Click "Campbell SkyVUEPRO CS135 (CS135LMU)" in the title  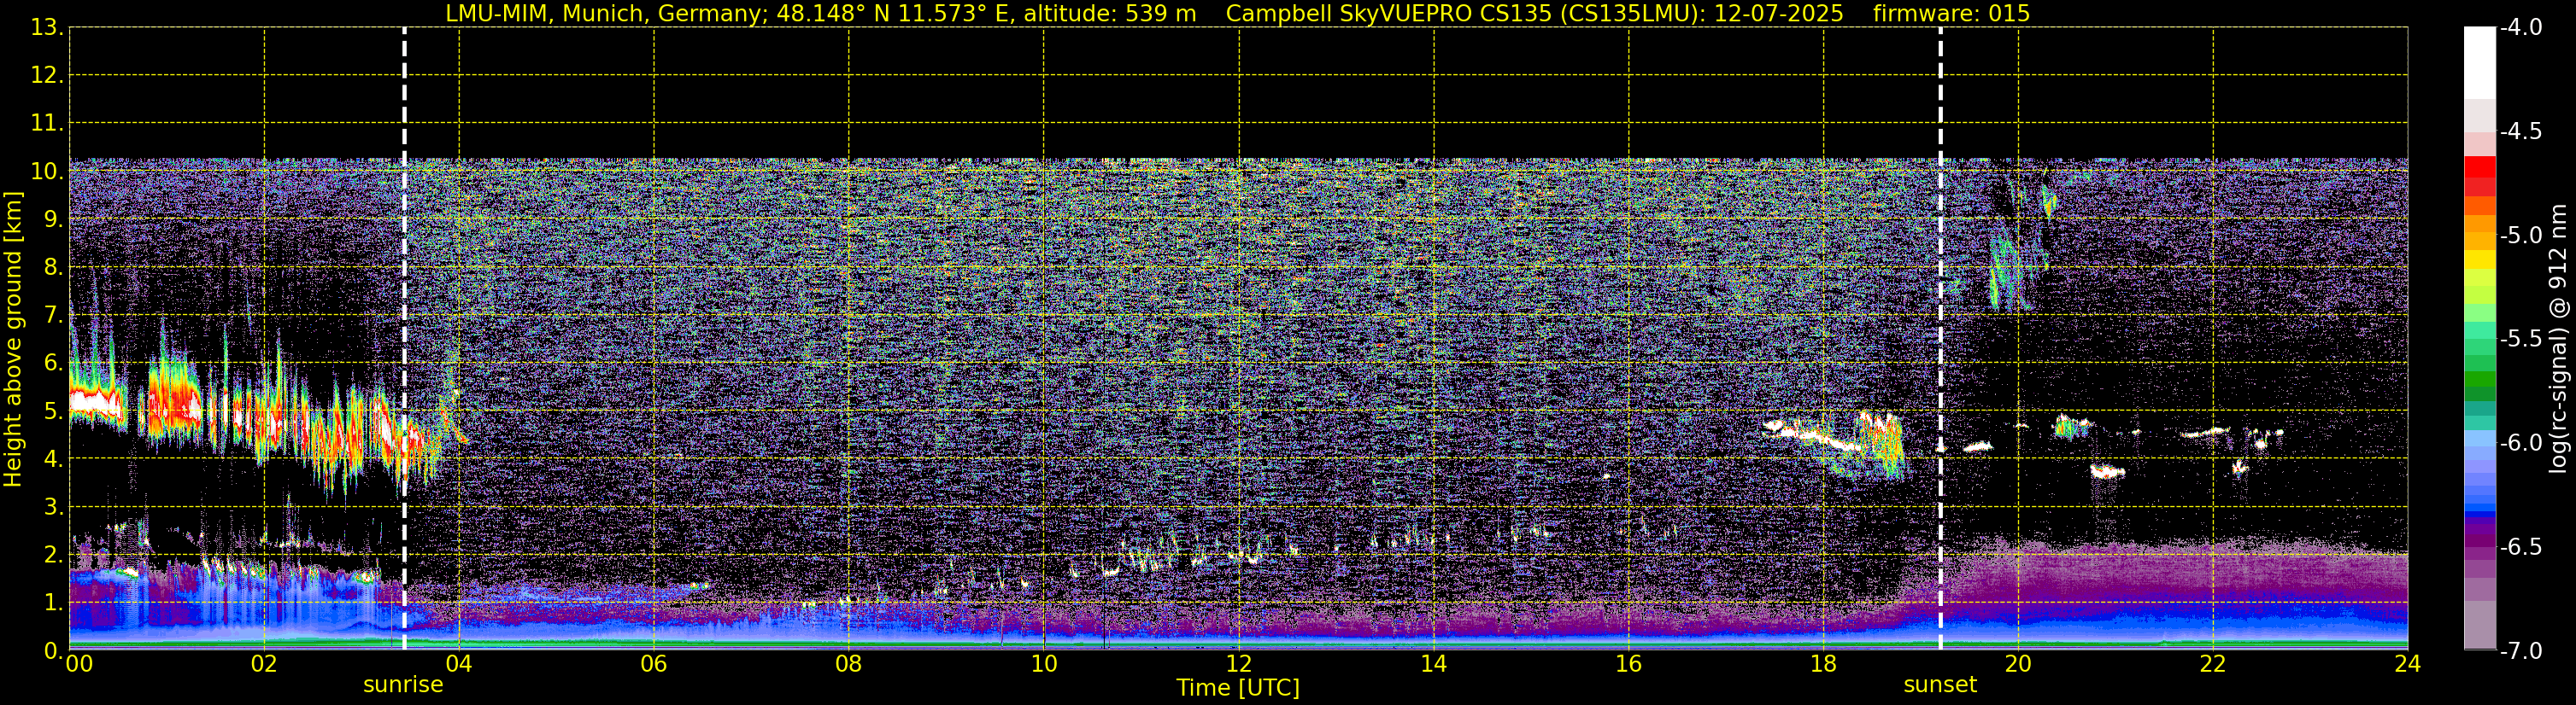(x=1464, y=14)
